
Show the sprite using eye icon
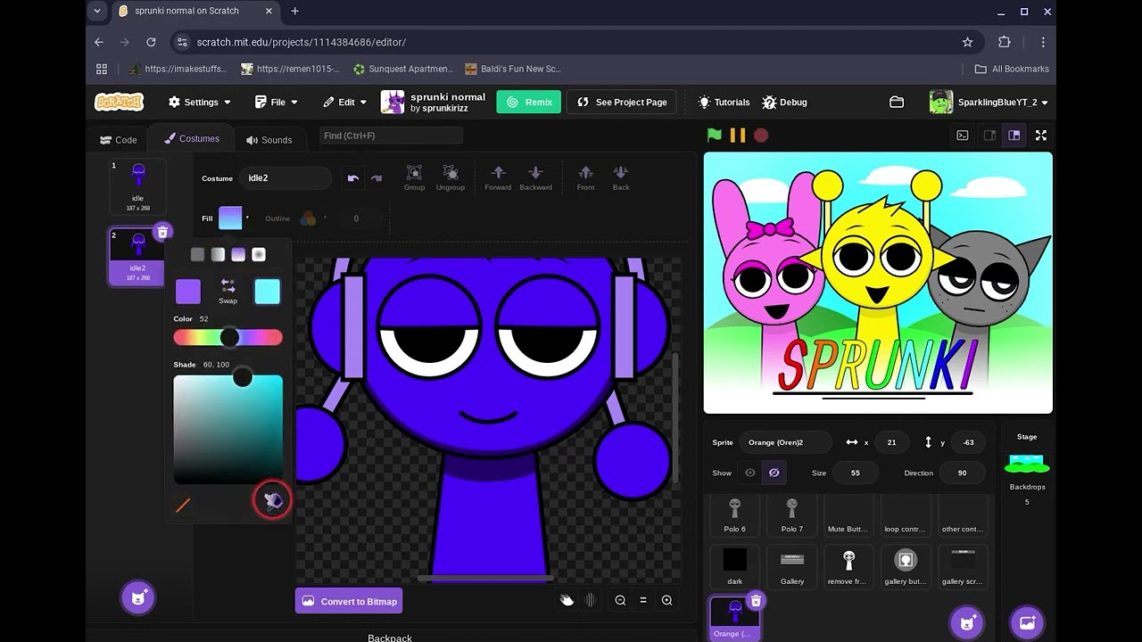(750, 473)
